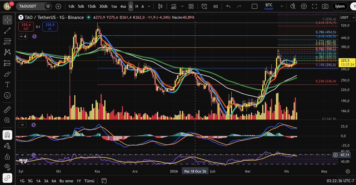Toggle hide all drawings eye icon
Screen dimensions: 356x185
[7, 167]
